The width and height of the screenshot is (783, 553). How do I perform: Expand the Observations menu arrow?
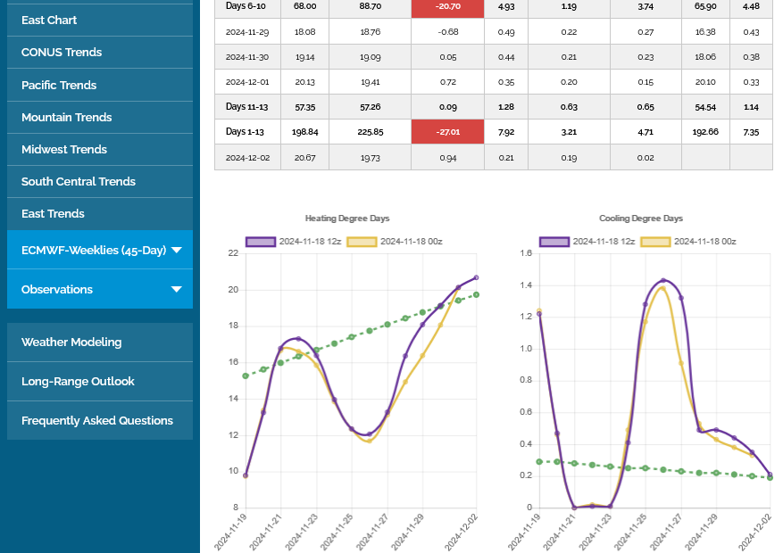[x=176, y=290]
